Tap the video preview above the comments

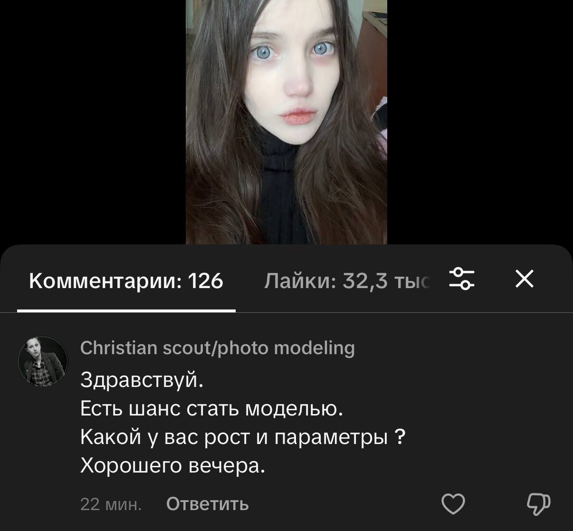pos(286,122)
